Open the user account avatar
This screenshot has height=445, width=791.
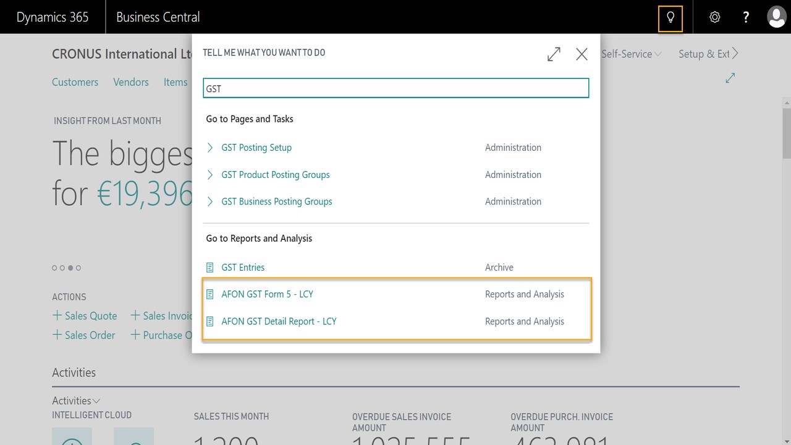[x=777, y=17]
